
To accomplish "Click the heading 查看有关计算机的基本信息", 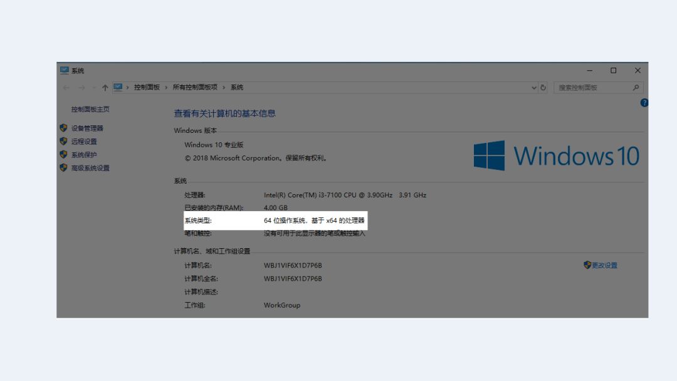I will pos(224,113).
